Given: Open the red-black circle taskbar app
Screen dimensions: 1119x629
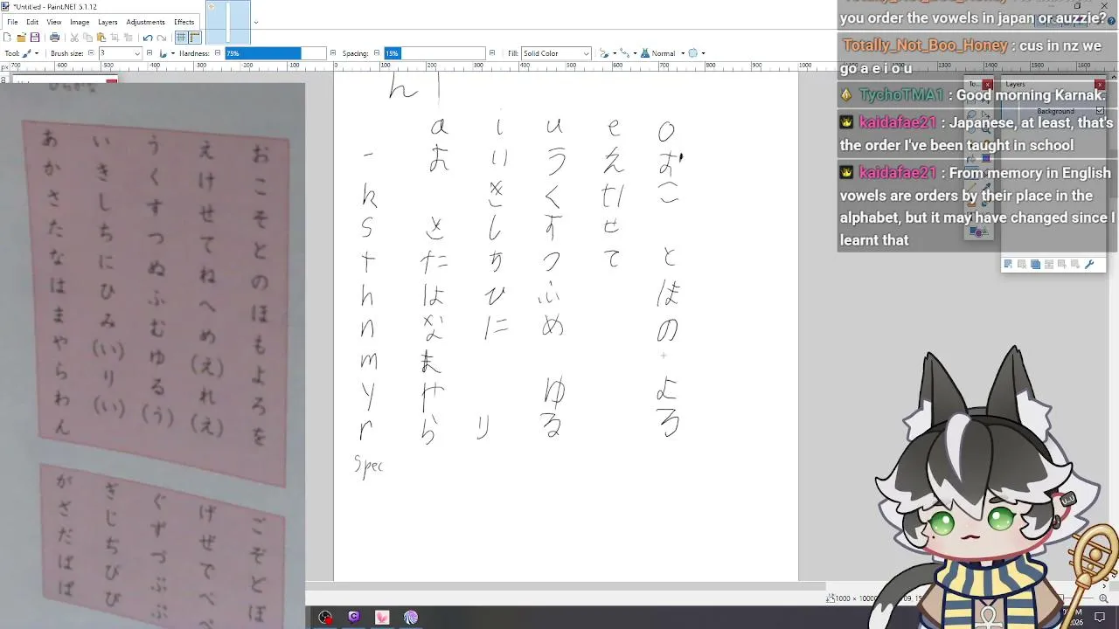Looking at the screenshot, I should 325,618.
